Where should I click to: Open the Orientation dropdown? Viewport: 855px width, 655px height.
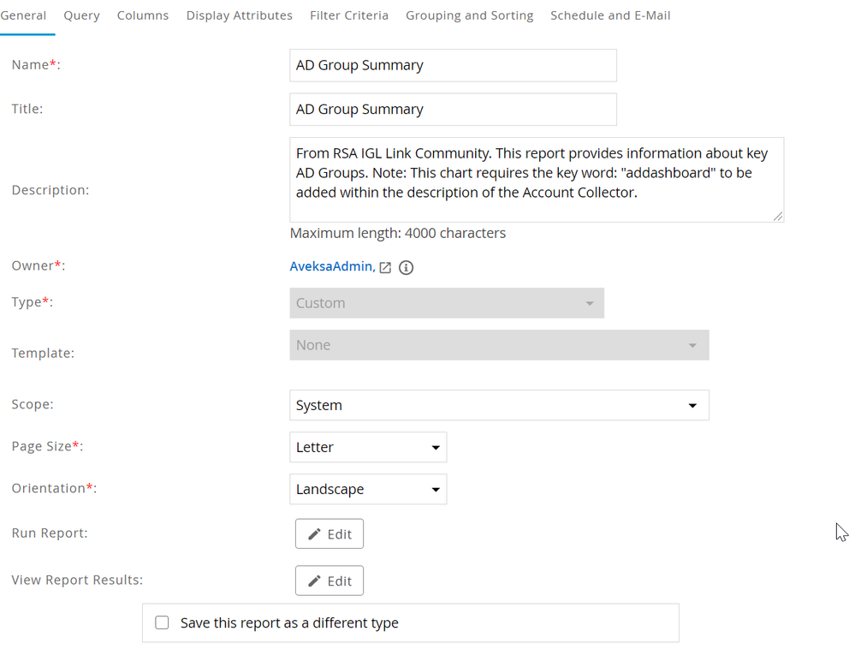click(x=368, y=489)
